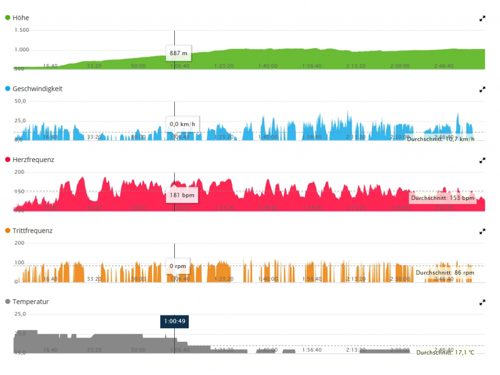This screenshot has height=375, width=500.
Task: Select the Geschwindigkeit chart title
Action: (37, 89)
